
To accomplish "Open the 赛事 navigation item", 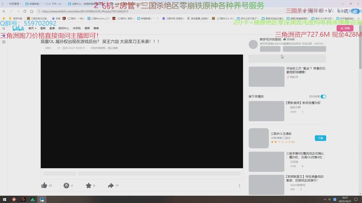I will (x=96, y=28).
